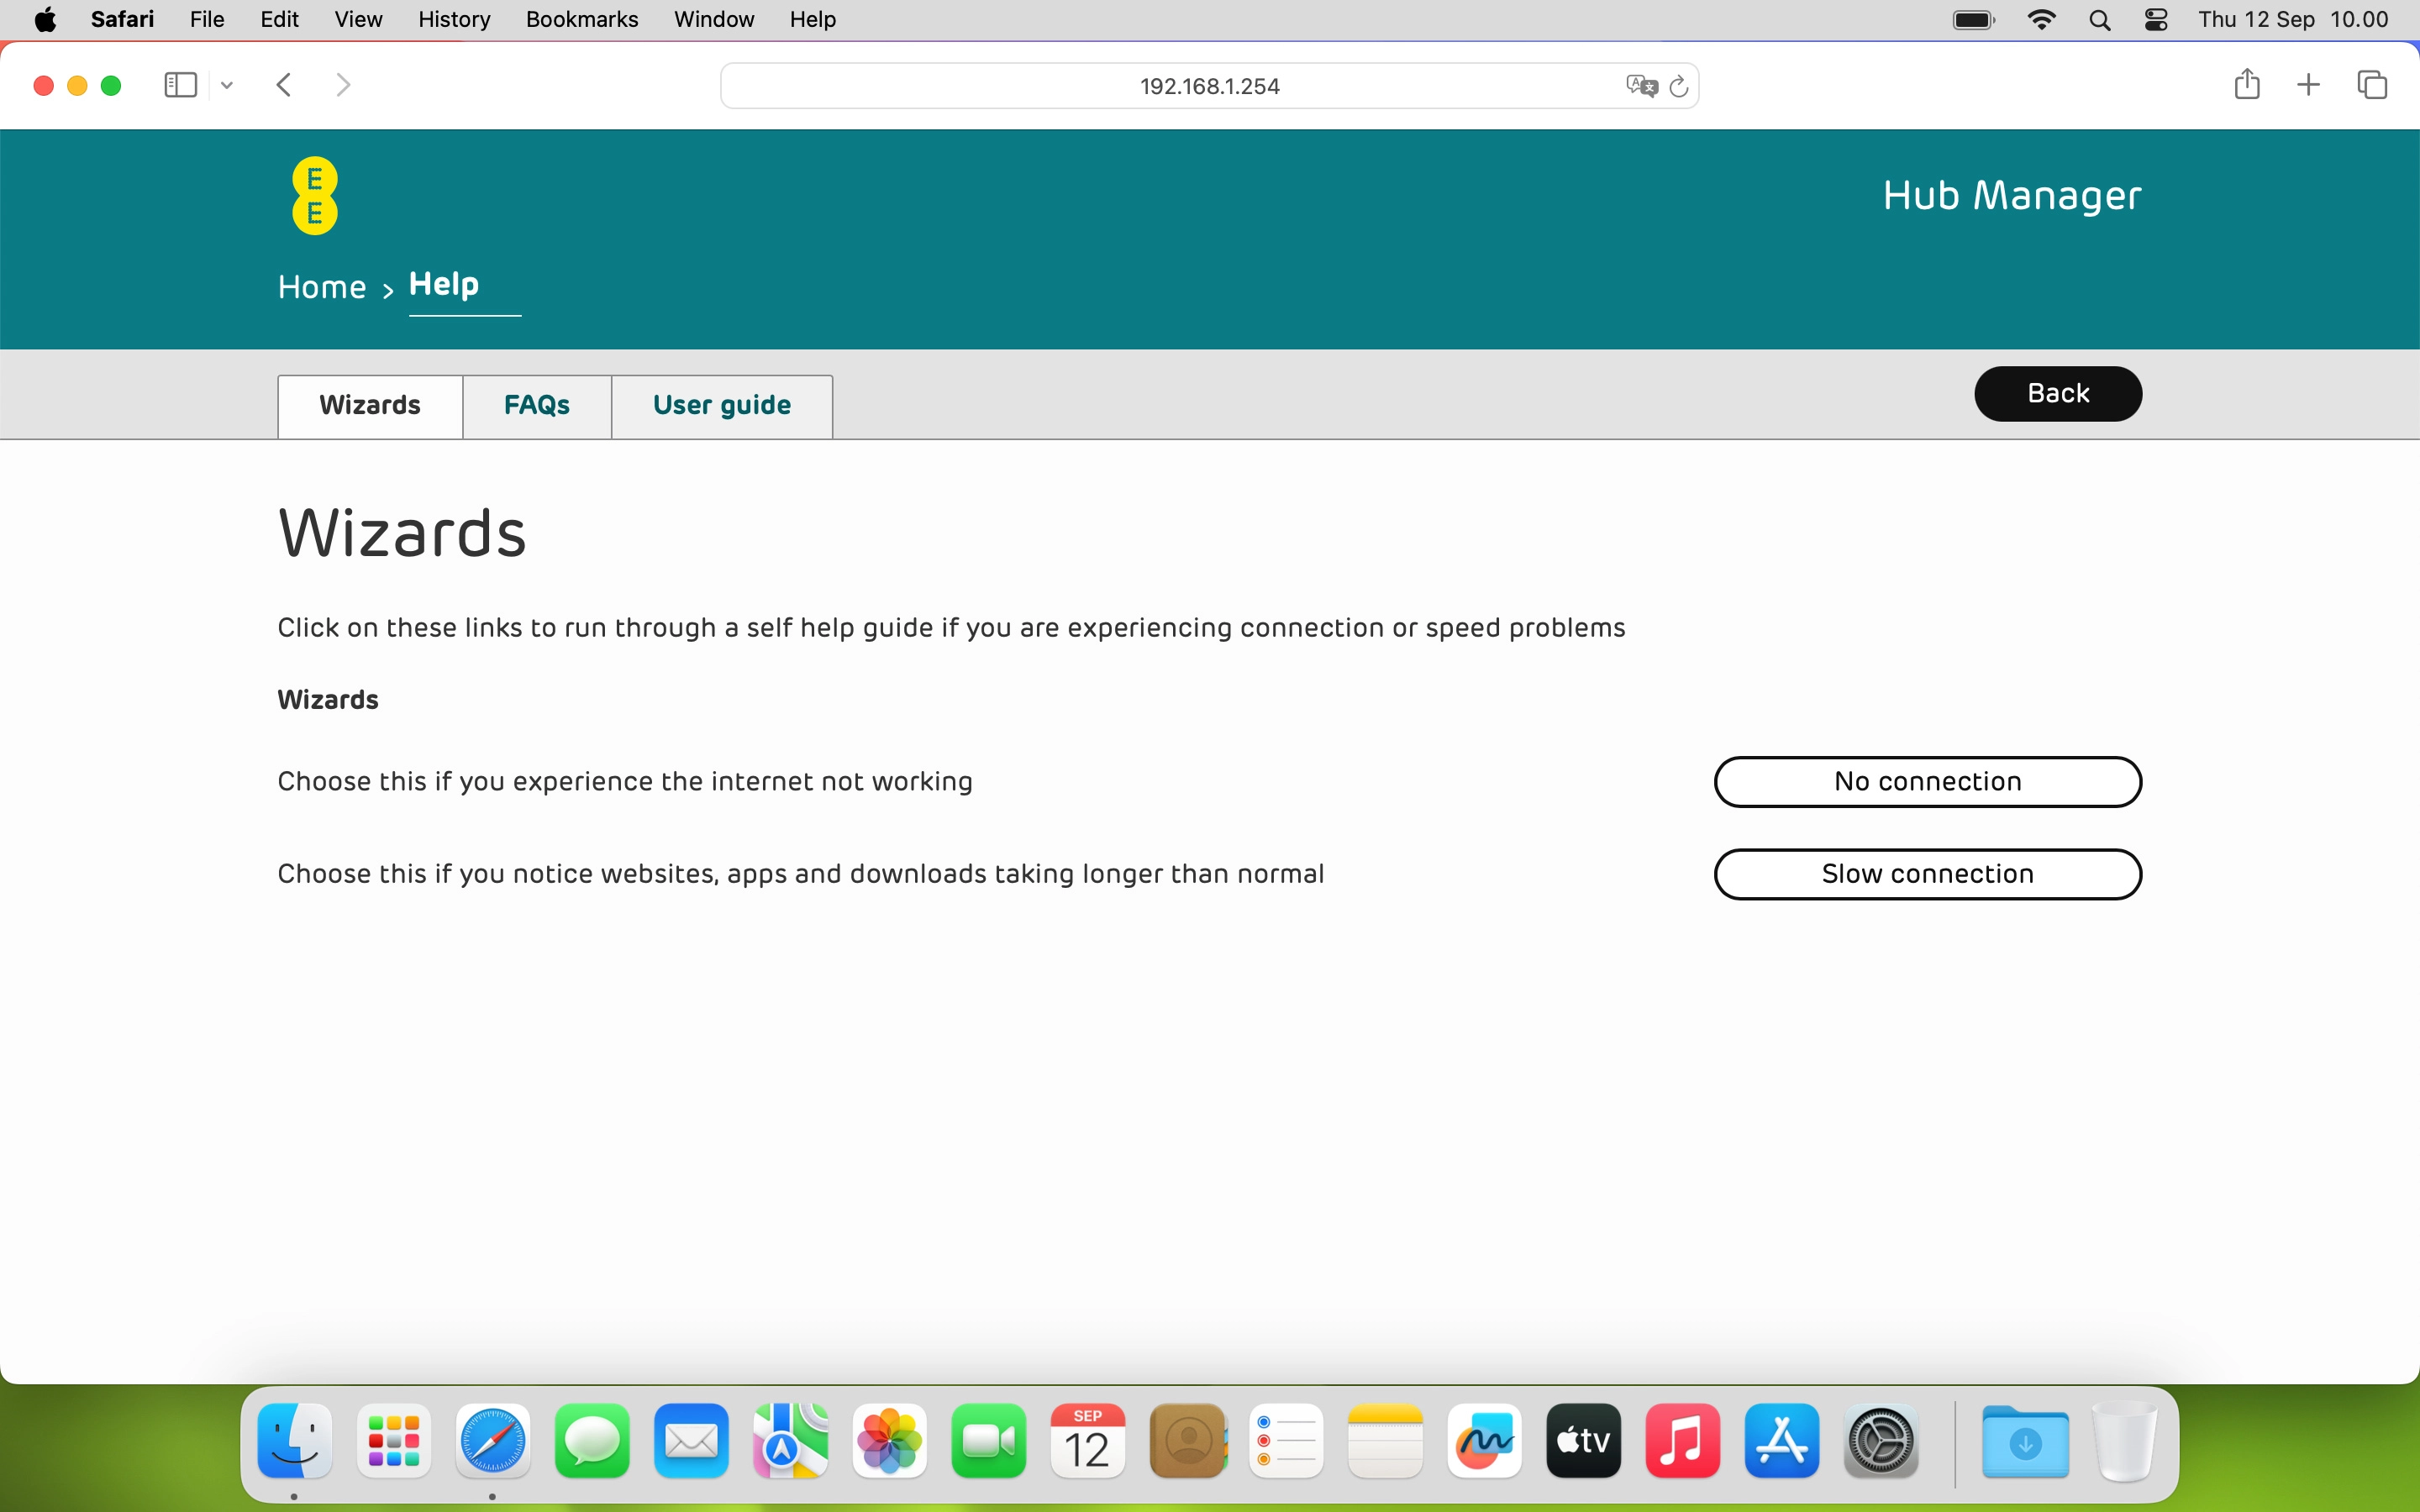2420x1512 pixels.
Task: Navigate forward with the forward arrow
Action: click(x=343, y=84)
